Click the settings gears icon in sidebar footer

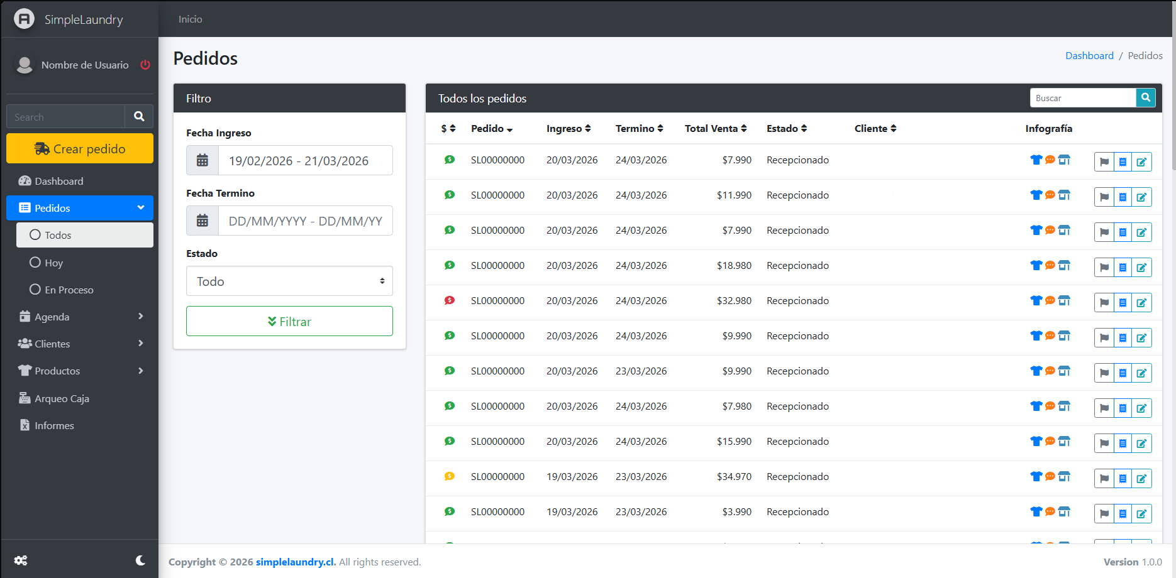pos(21,560)
